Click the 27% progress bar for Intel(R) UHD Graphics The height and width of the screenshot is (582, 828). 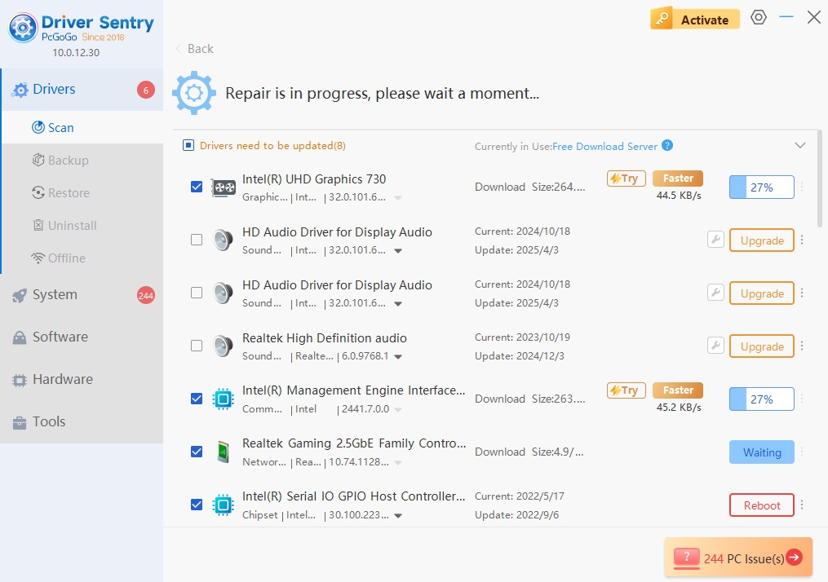click(x=761, y=187)
